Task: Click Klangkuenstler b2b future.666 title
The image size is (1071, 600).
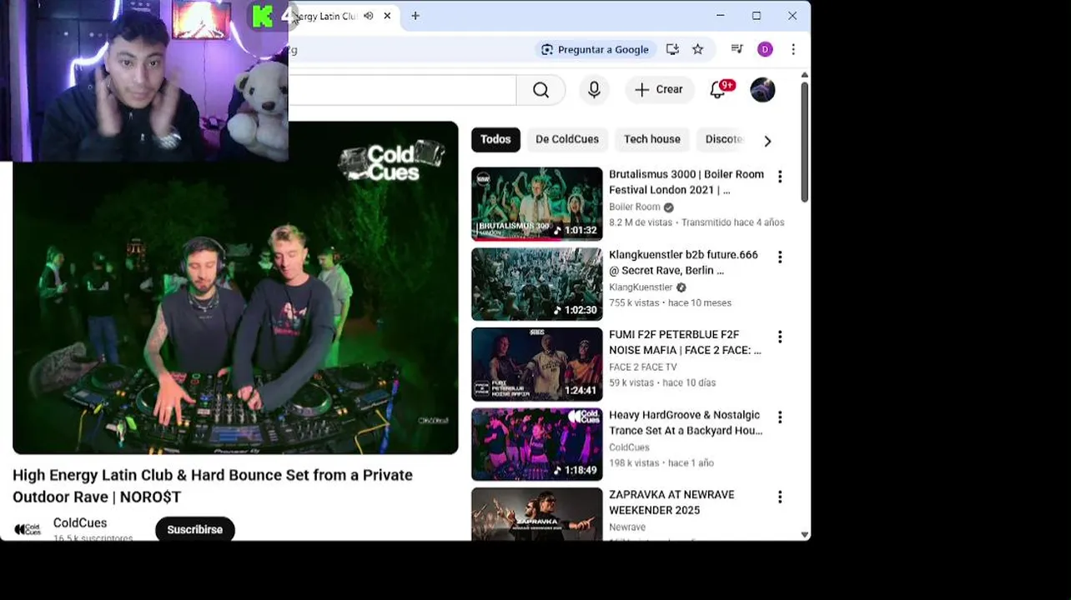Action: click(683, 262)
